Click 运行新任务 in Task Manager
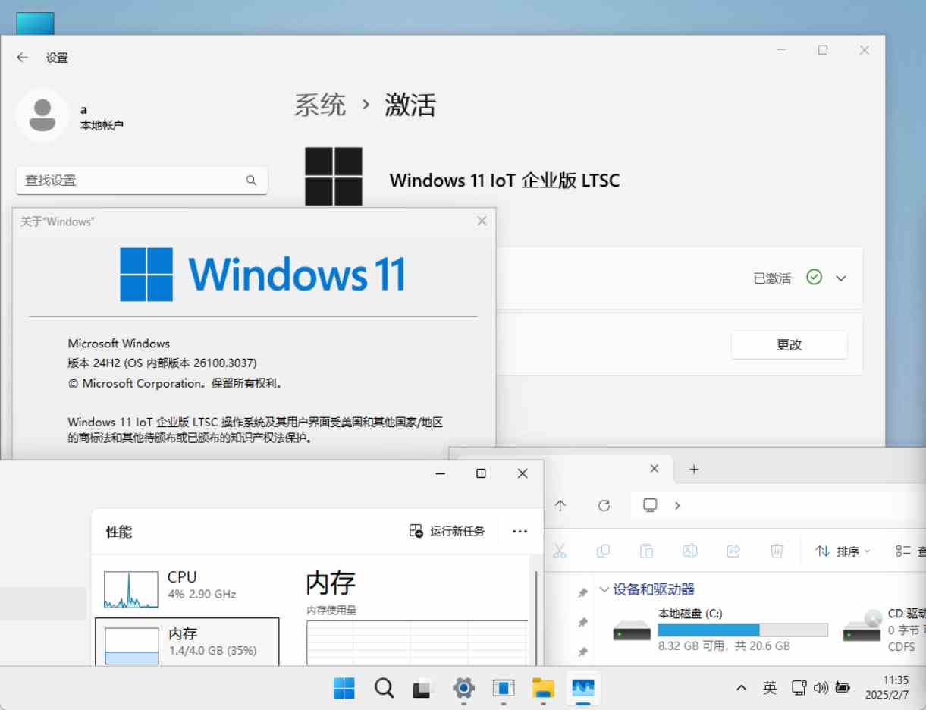This screenshot has width=926, height=710. (x=447, y=531)
